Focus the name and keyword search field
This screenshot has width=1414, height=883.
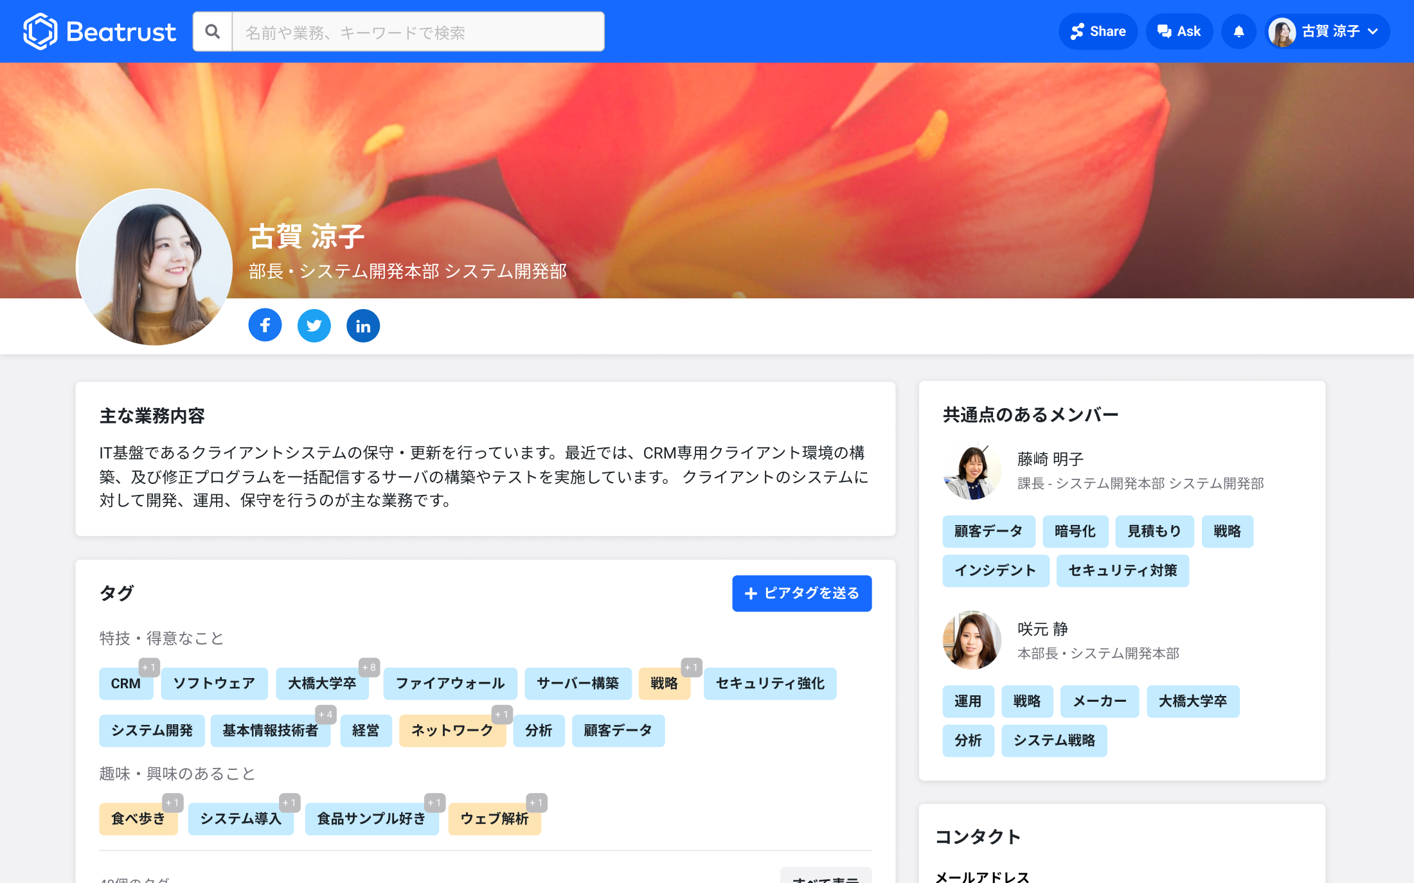pos(418,31)
